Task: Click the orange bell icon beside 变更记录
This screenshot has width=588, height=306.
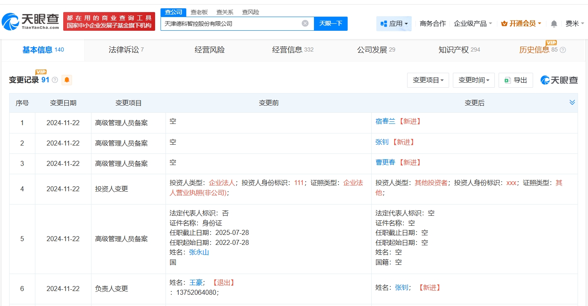Action: coord(67,80)
